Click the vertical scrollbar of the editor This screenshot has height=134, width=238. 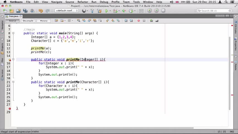click(229, 73)
